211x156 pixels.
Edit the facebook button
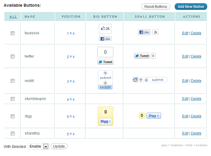coord(185,33)
